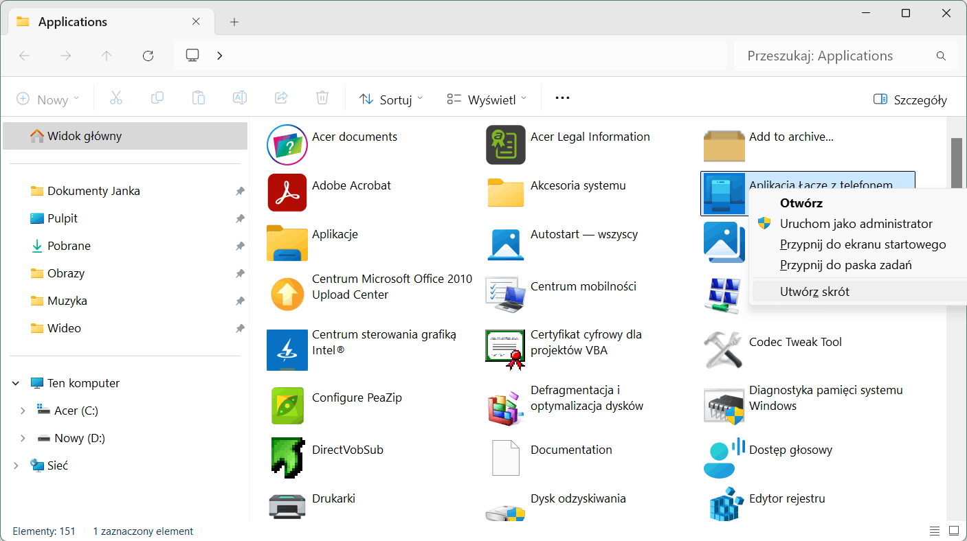Launch Adobe Acrobat from its icon
967x541 pixels.
287,193
